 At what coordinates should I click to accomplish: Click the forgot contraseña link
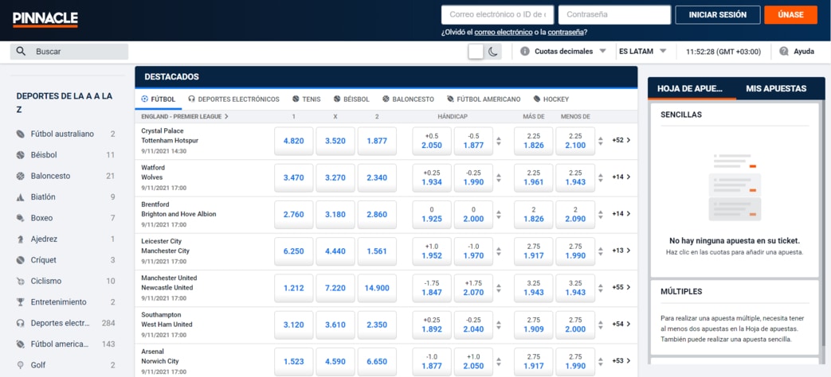pyautogui.click(x=566, y=33)
